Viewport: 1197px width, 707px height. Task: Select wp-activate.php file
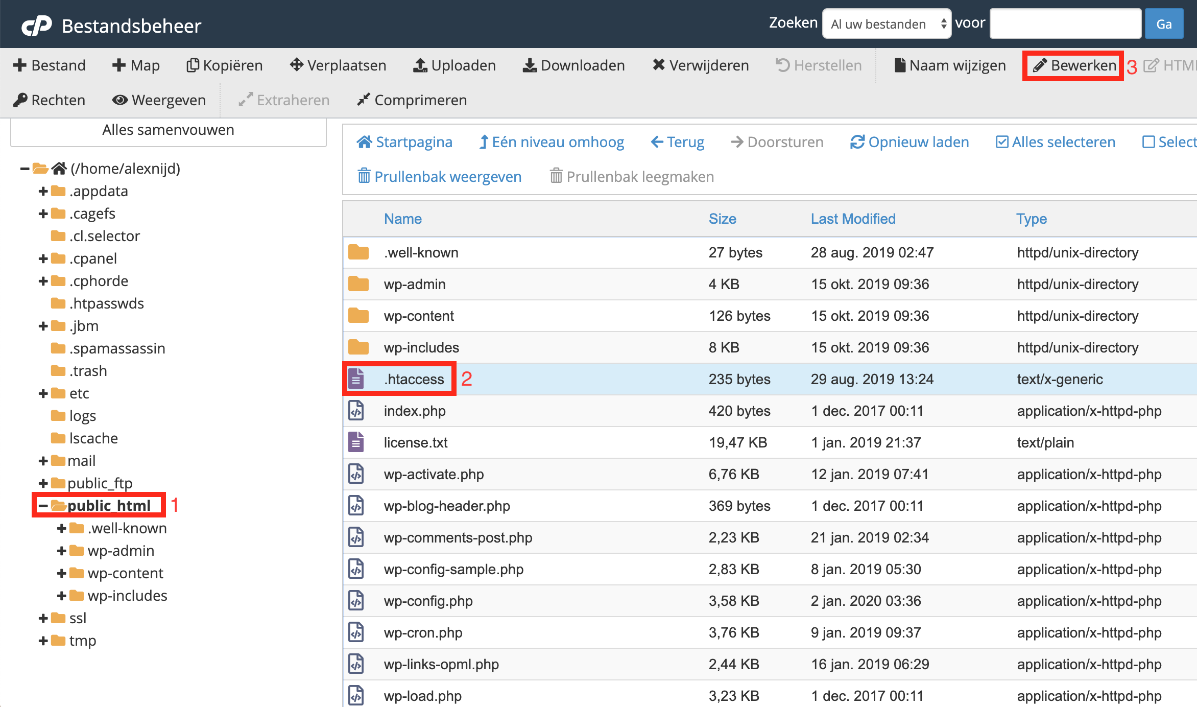[x=770, y=474]
